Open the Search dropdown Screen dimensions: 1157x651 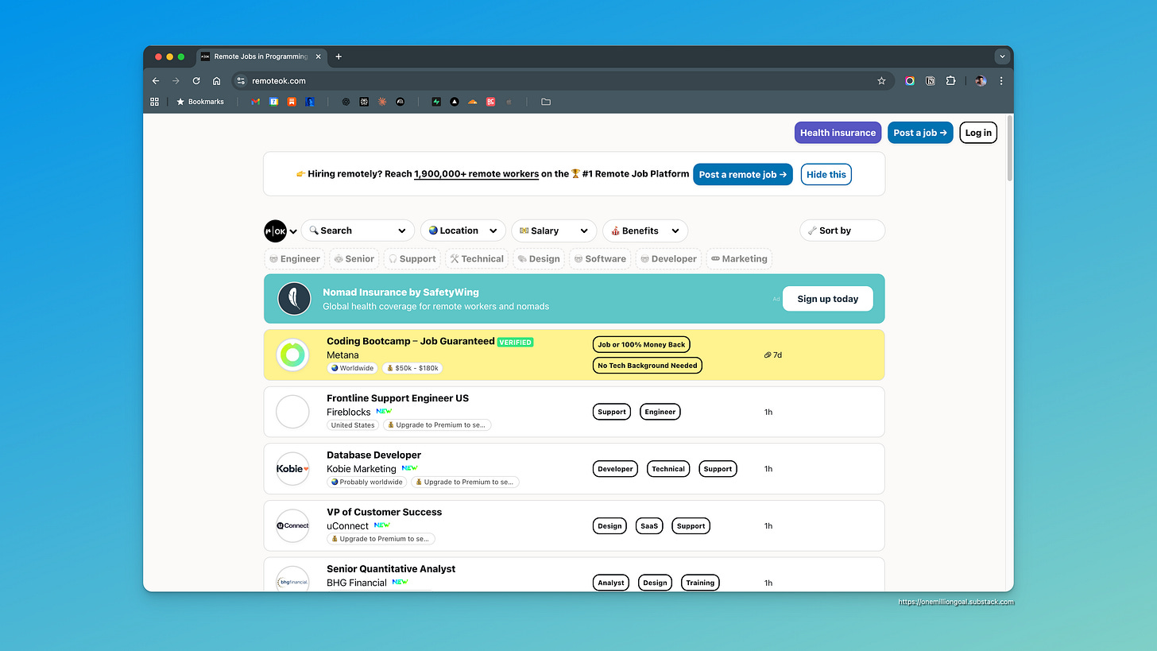358,231
